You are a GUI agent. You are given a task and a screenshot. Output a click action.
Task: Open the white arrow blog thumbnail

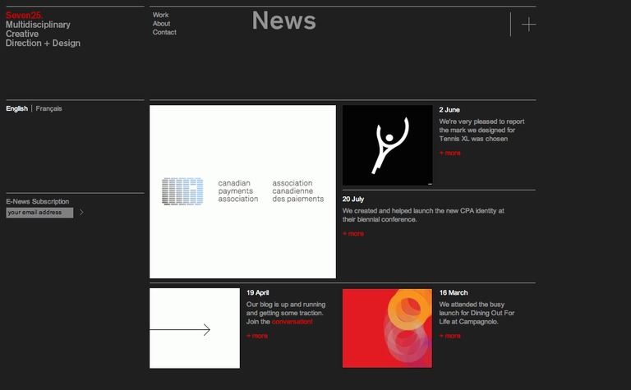[195, 328]
